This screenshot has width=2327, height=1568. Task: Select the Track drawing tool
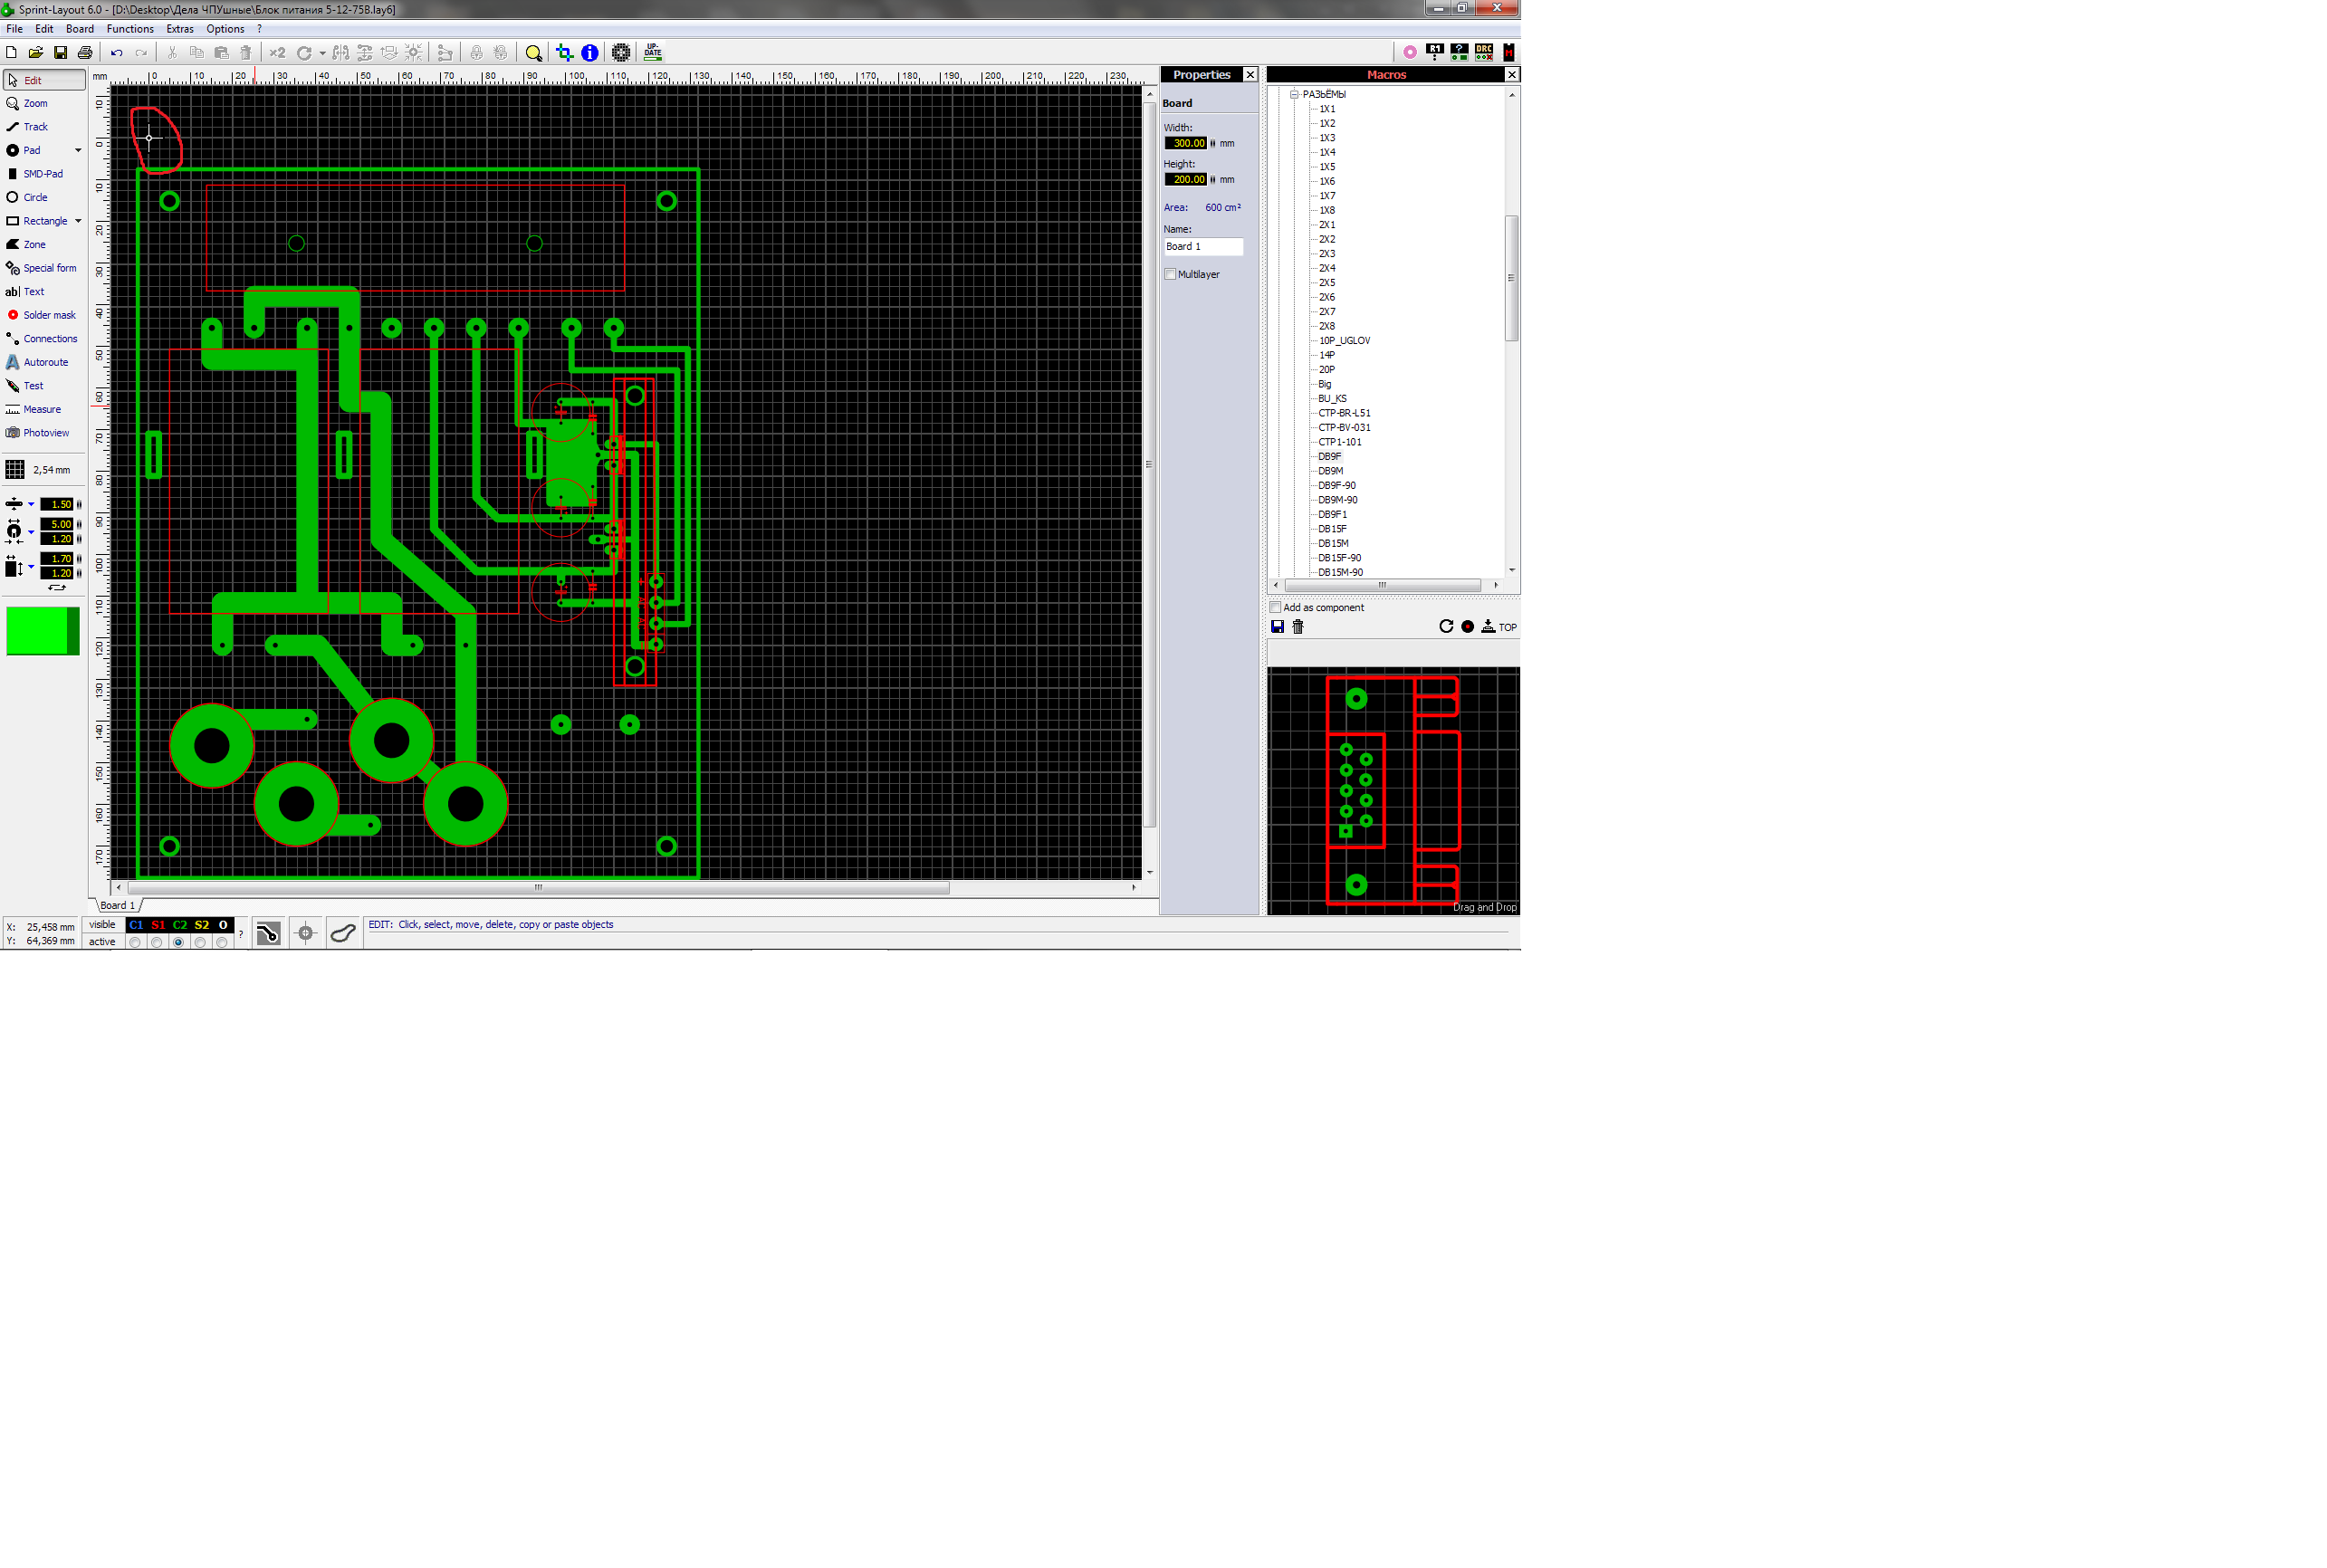click(35, 127)
